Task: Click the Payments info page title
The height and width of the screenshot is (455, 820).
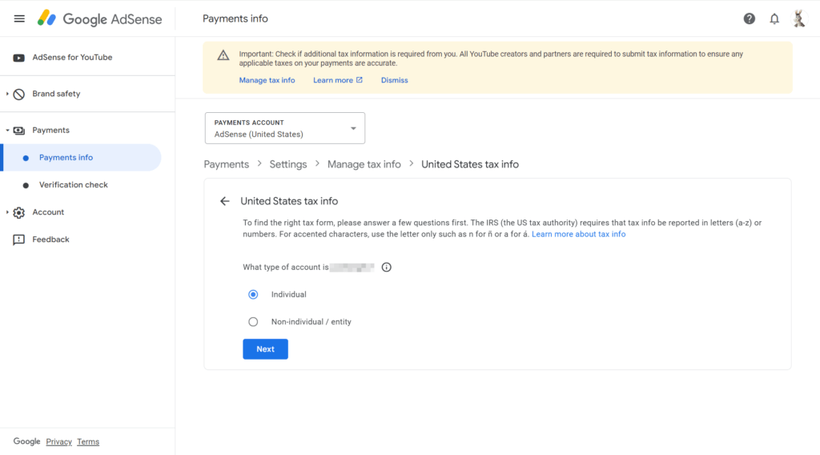Action: click(235, 19)
